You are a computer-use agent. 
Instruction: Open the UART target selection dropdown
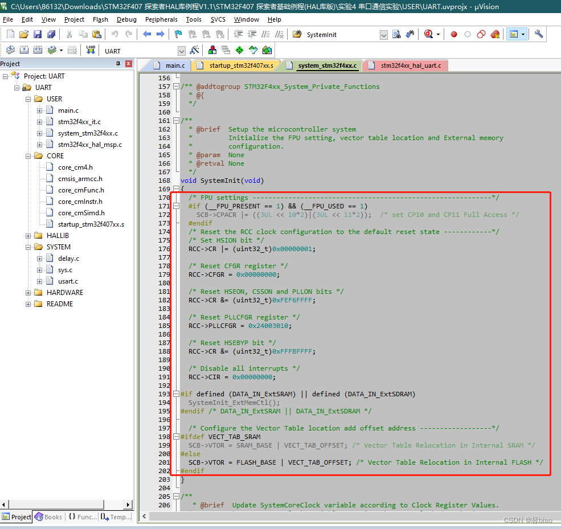pyautogui.click(x=181, y=50)
